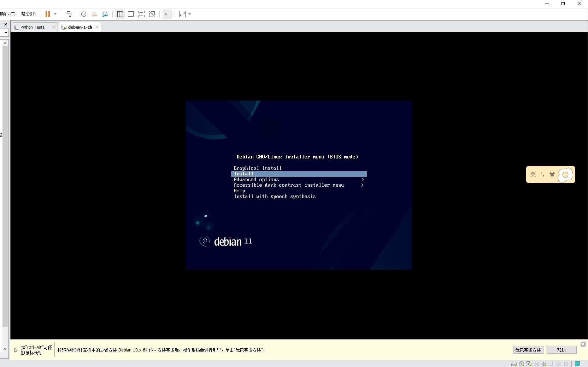
Task: Enter full screen mode icon
Action: click(x=141, y=14)
